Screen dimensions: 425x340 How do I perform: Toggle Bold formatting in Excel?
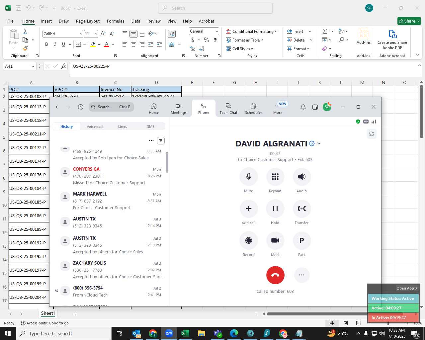point(46,44)
